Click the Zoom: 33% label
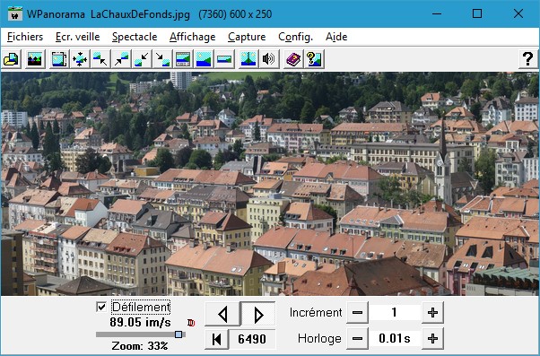The height and width of the screenshot is (356, 540). (x=140, y=345)
